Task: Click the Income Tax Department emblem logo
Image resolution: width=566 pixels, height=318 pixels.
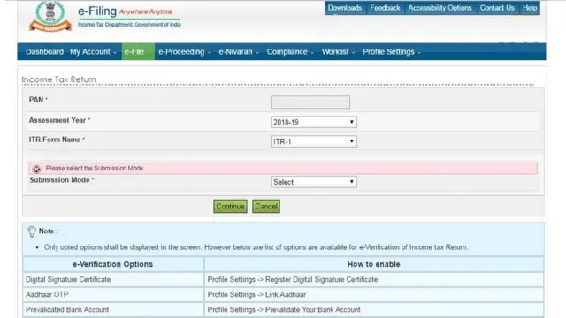Action: click(50, 16)
